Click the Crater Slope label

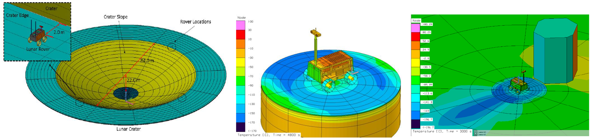tap(116, 17)
